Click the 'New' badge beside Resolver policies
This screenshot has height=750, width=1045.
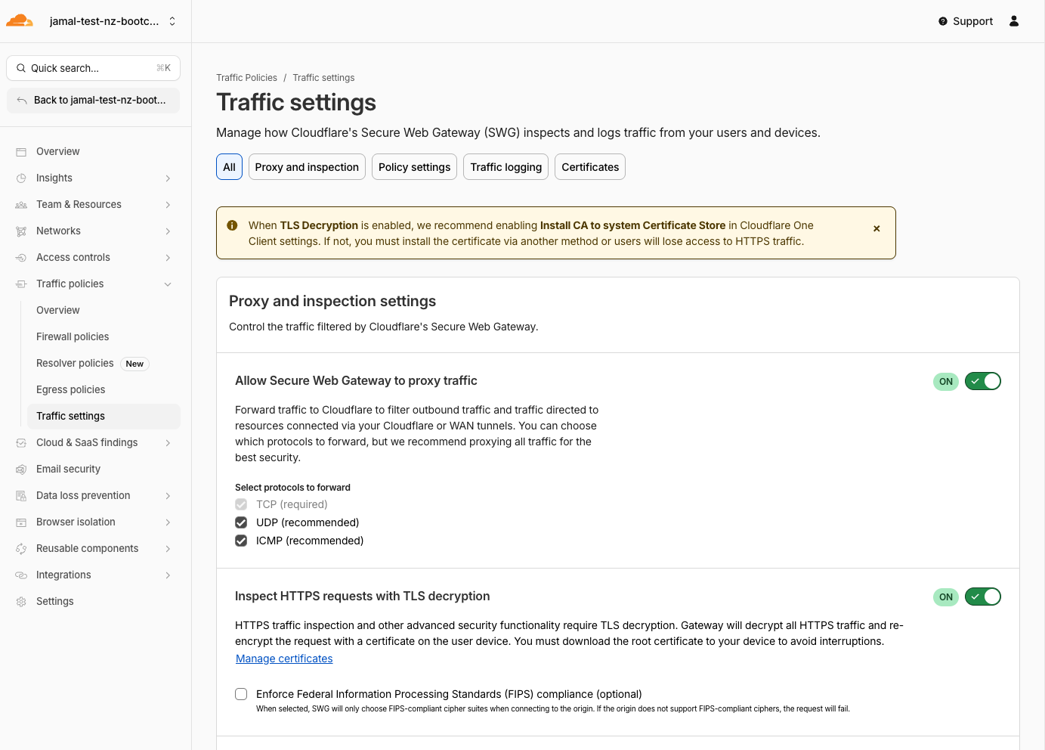coord(134,364)
